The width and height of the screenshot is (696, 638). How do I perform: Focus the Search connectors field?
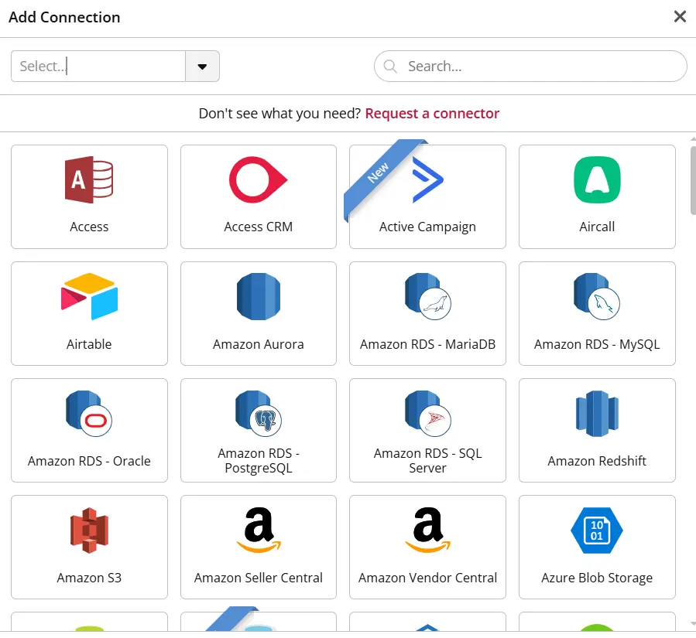coord(530,66)
